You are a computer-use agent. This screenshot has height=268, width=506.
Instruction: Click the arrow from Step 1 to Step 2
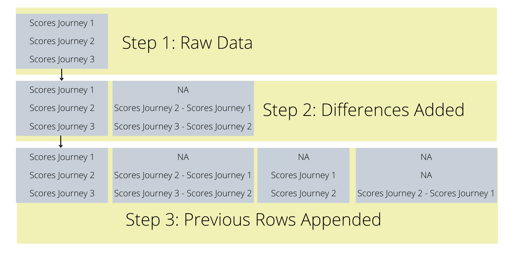pos(62,75)
